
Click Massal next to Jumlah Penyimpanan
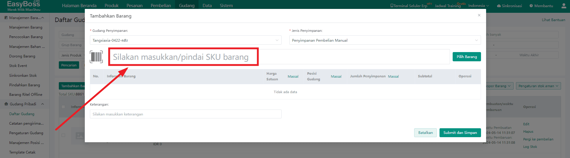(x=393, y=76)
